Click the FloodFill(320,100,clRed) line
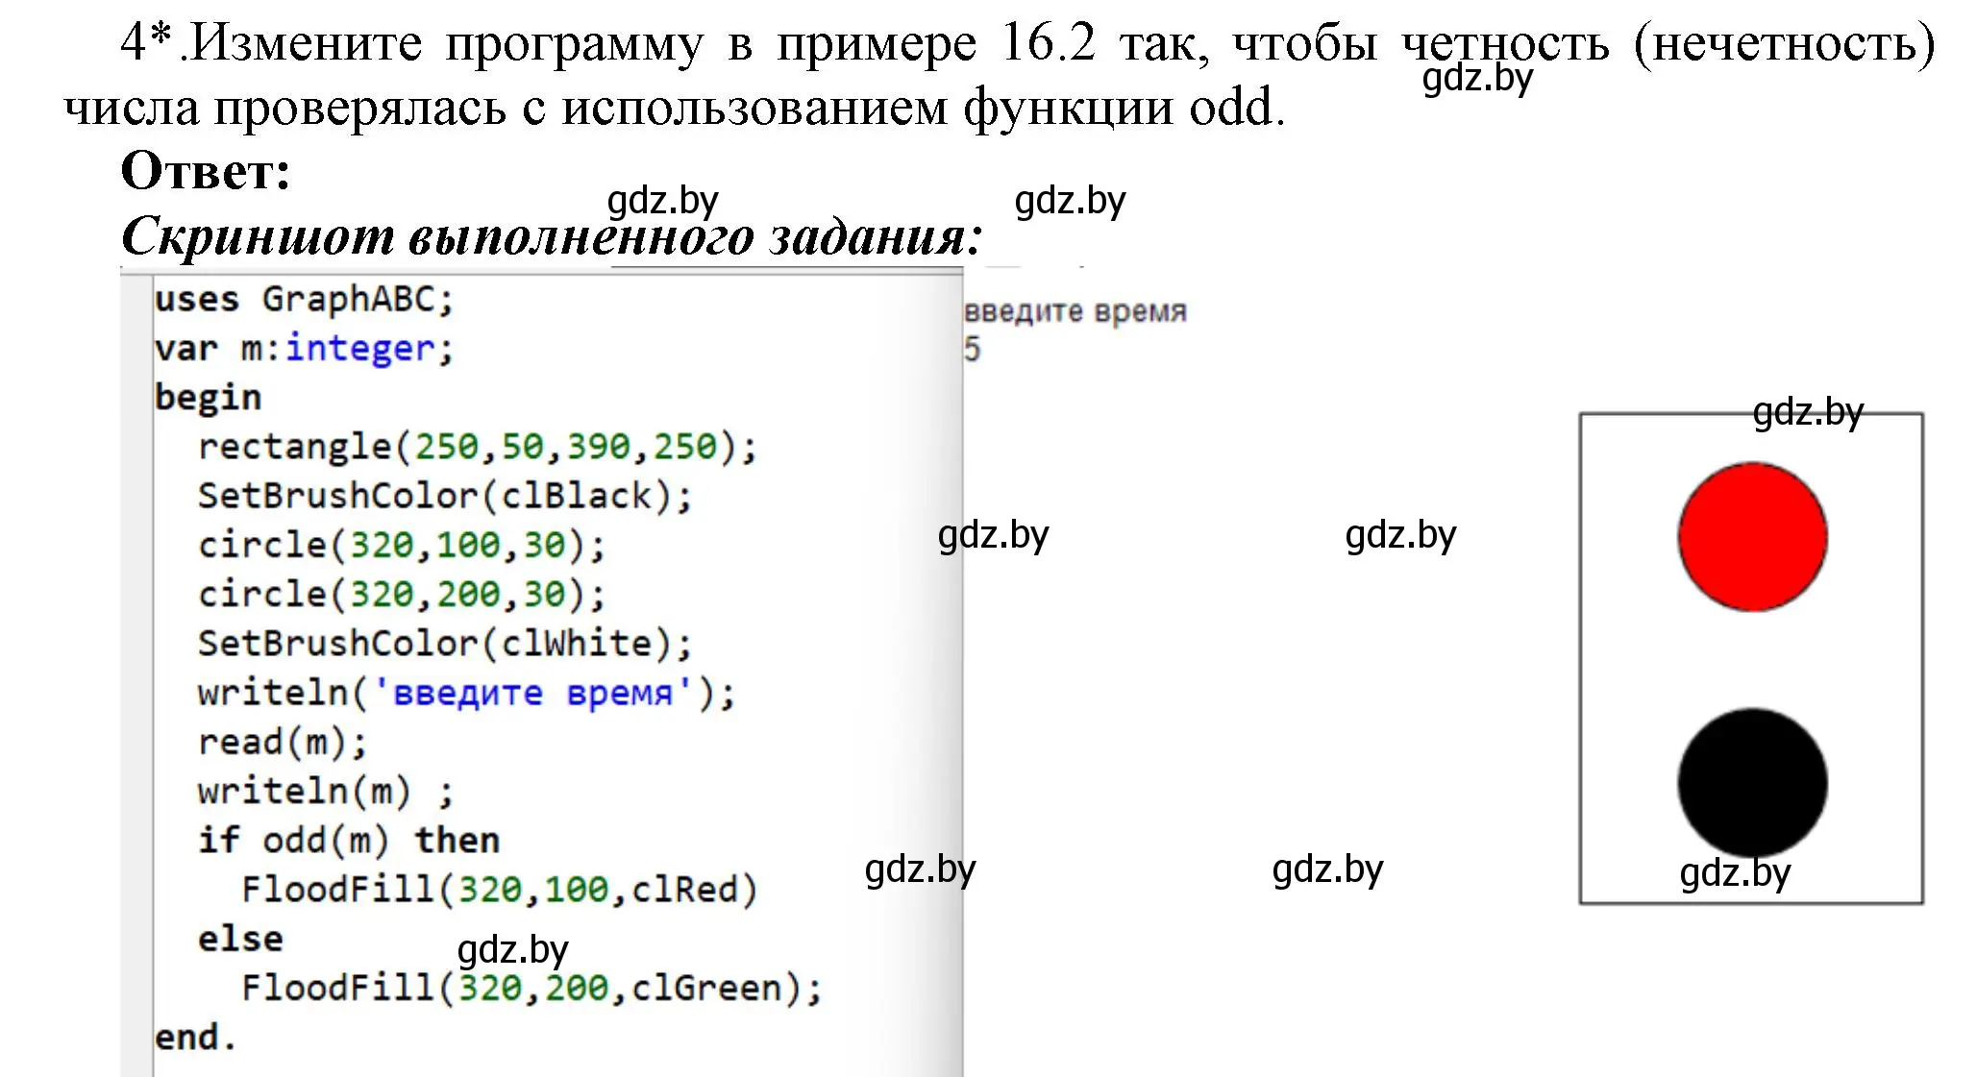This screenshot has height=1077, width=1977. (x=500, y=890)
